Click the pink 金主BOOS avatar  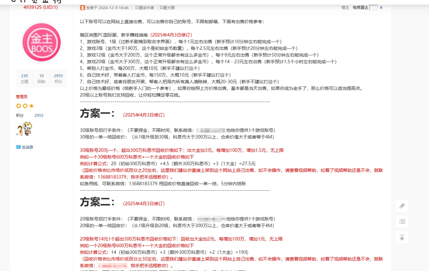[x=41, y=42]
